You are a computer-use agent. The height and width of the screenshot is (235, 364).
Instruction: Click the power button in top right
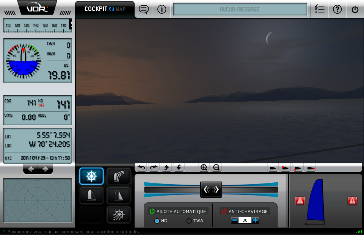355,9
